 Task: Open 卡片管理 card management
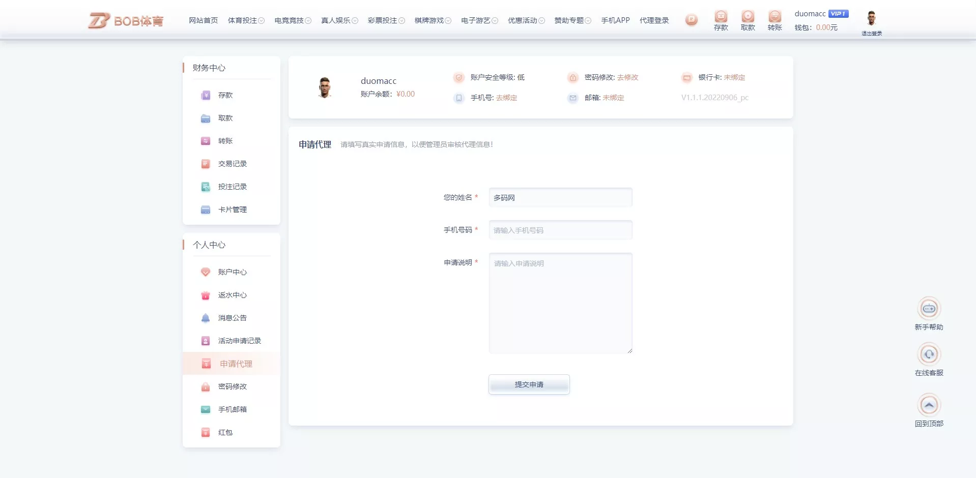coord(233,210)
